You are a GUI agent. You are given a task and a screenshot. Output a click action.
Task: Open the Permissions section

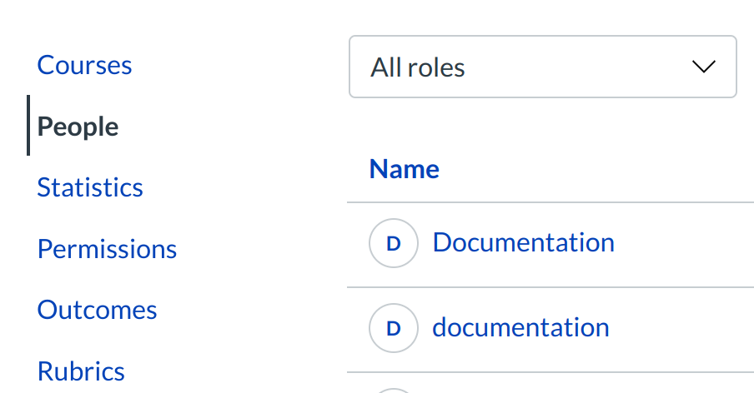(x=107, y=249)
